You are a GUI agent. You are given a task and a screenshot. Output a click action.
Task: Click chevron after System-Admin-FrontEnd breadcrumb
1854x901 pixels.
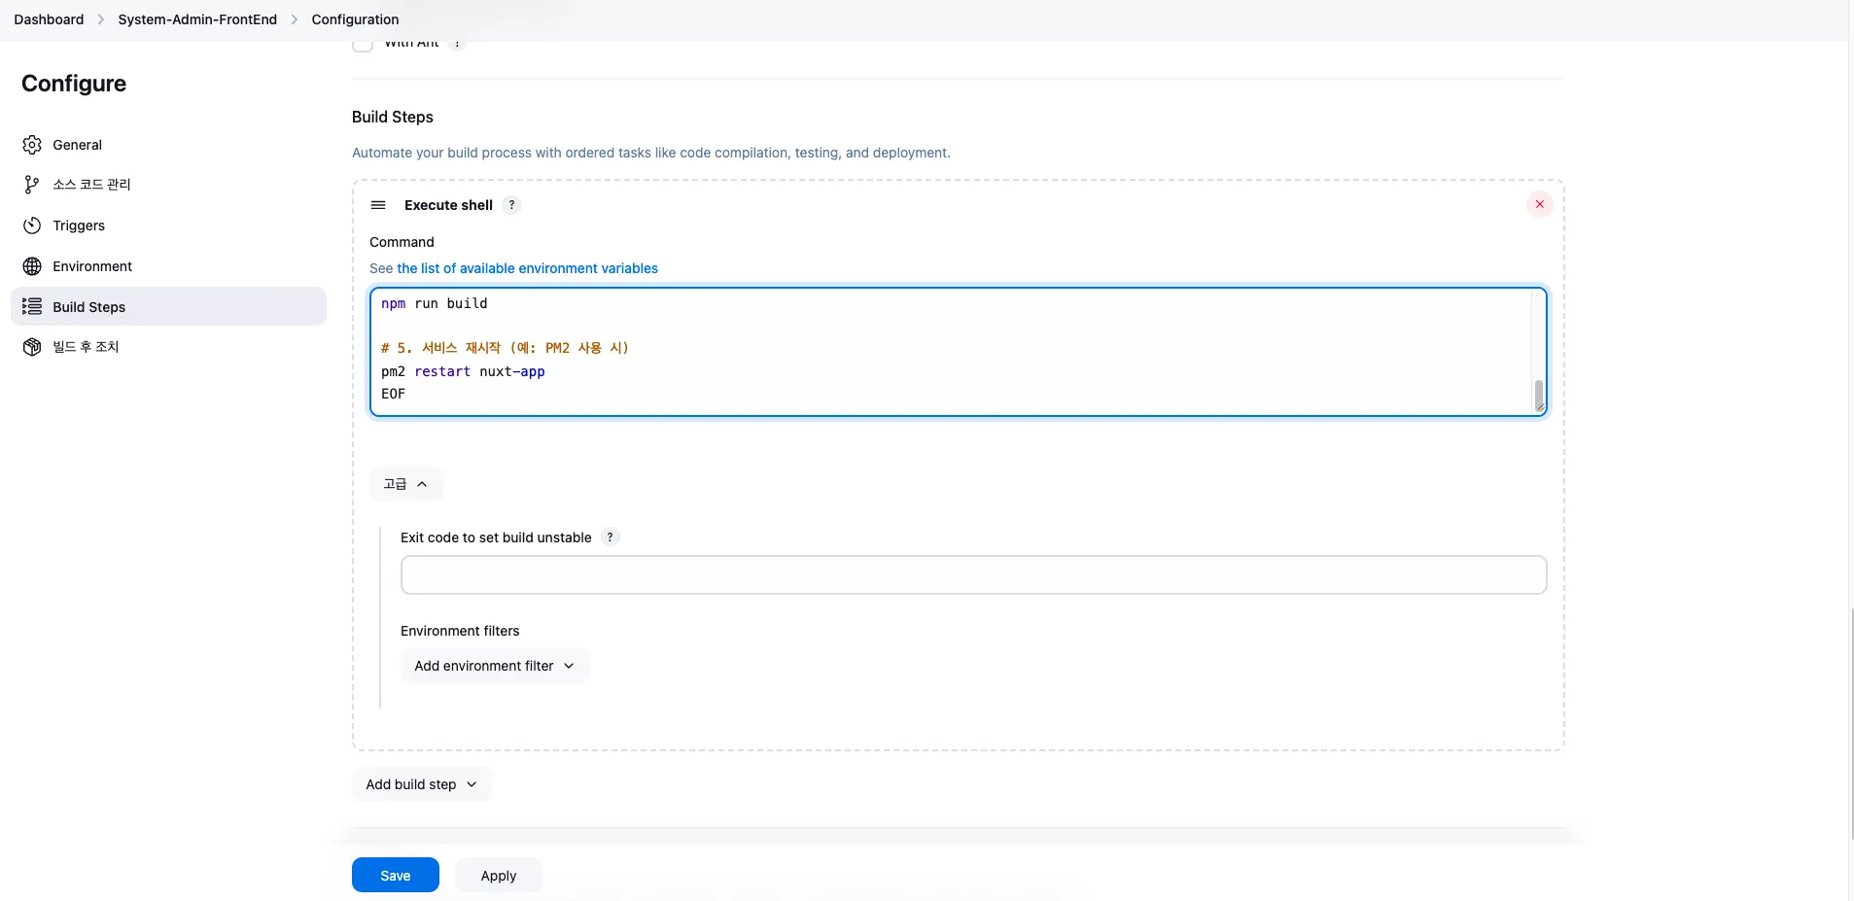[x=295, y=19]
